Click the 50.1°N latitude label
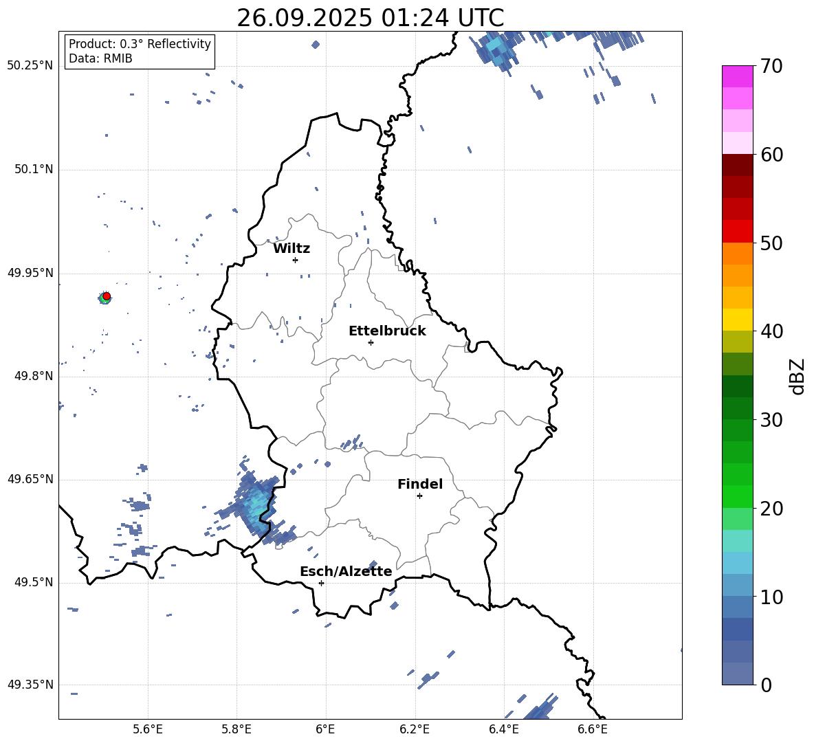Viewport: 814px width, 743px height. pos(33,170)
